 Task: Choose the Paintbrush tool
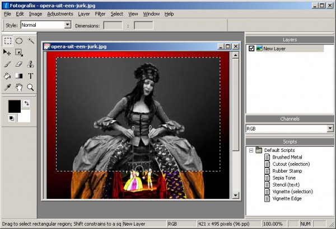coord(7,64)
